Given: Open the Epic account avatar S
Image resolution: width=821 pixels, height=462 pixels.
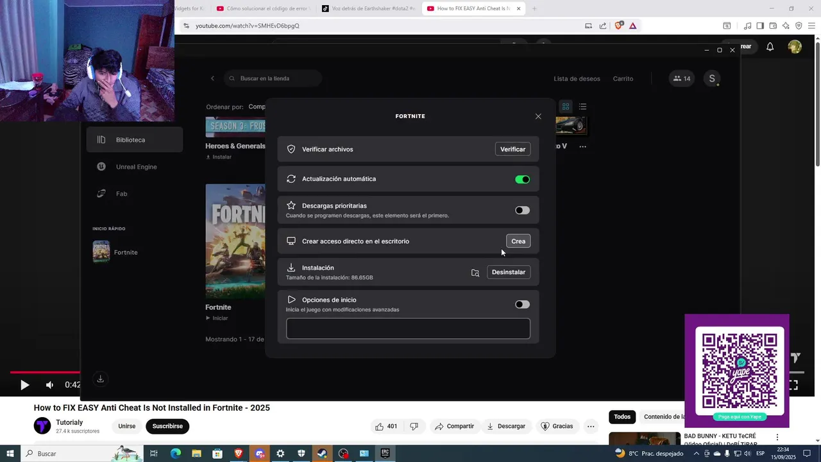Looking at the screenshot, I should point(711,78).
